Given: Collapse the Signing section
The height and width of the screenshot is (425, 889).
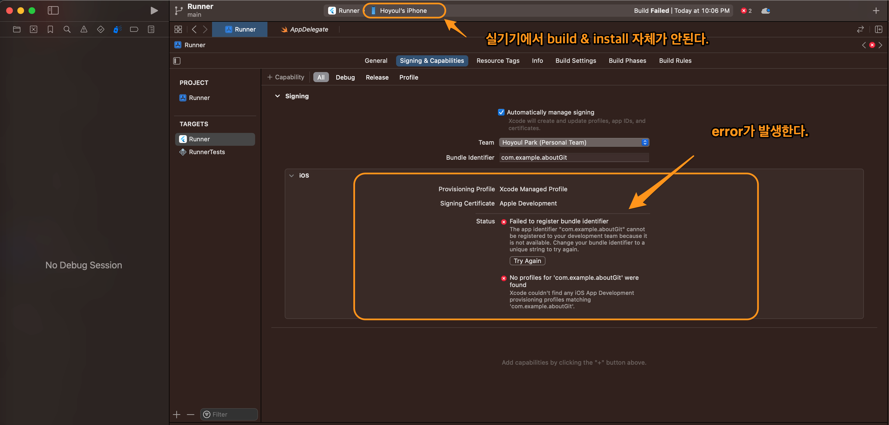Looking at the screenshot, I should click(x=277, y=96).
